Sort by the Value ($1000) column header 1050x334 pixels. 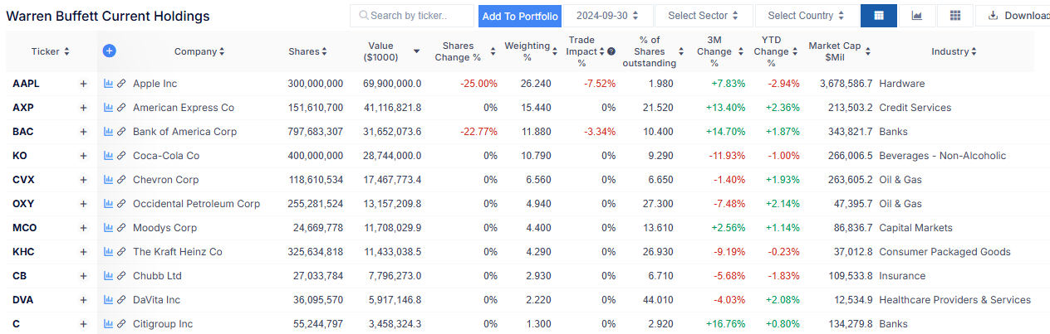coord(385,51)
